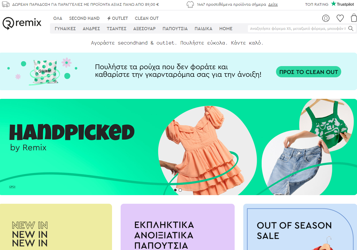Viewport: 357px width, 250px height.
Task: Click the Trustpilot star logo
Action: (x=342, y=4)
